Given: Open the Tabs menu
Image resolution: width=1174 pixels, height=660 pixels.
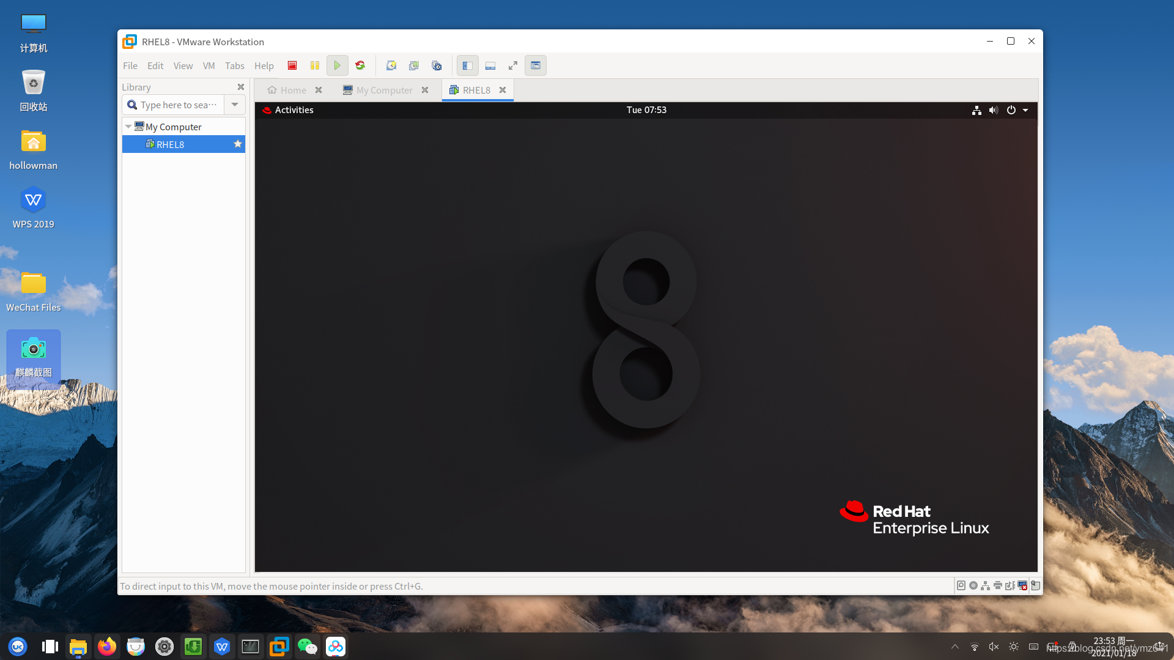Looking at the screenshot, I should coord(234,65).
